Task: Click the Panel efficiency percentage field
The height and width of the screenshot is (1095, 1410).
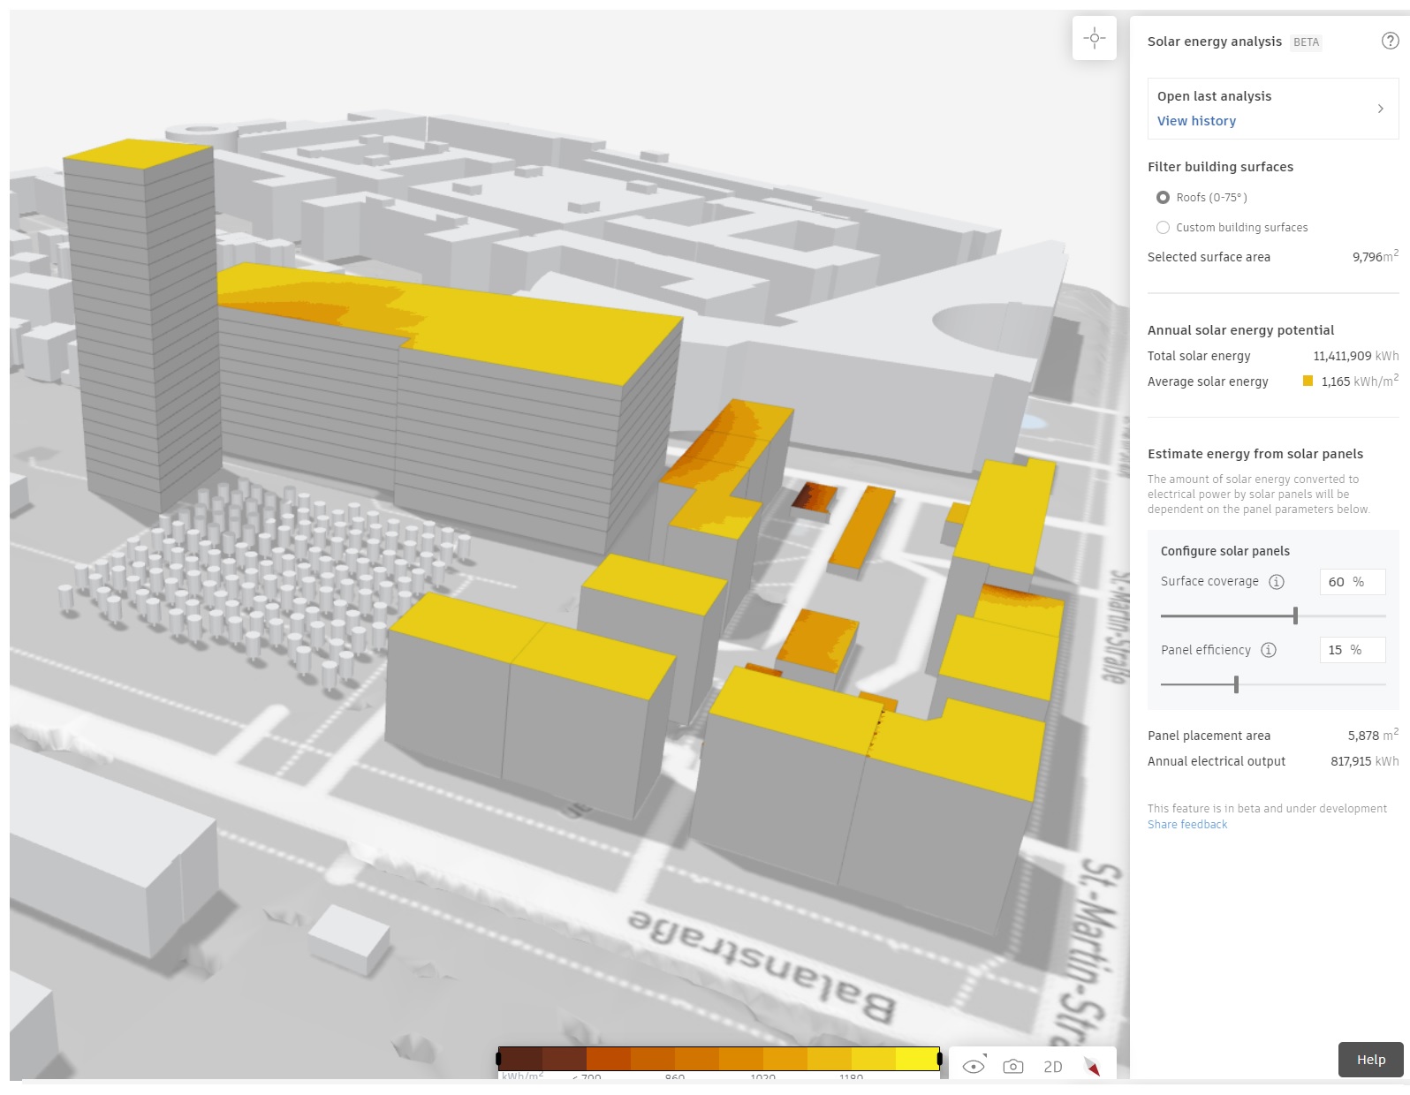Action: pos(1351,650)
